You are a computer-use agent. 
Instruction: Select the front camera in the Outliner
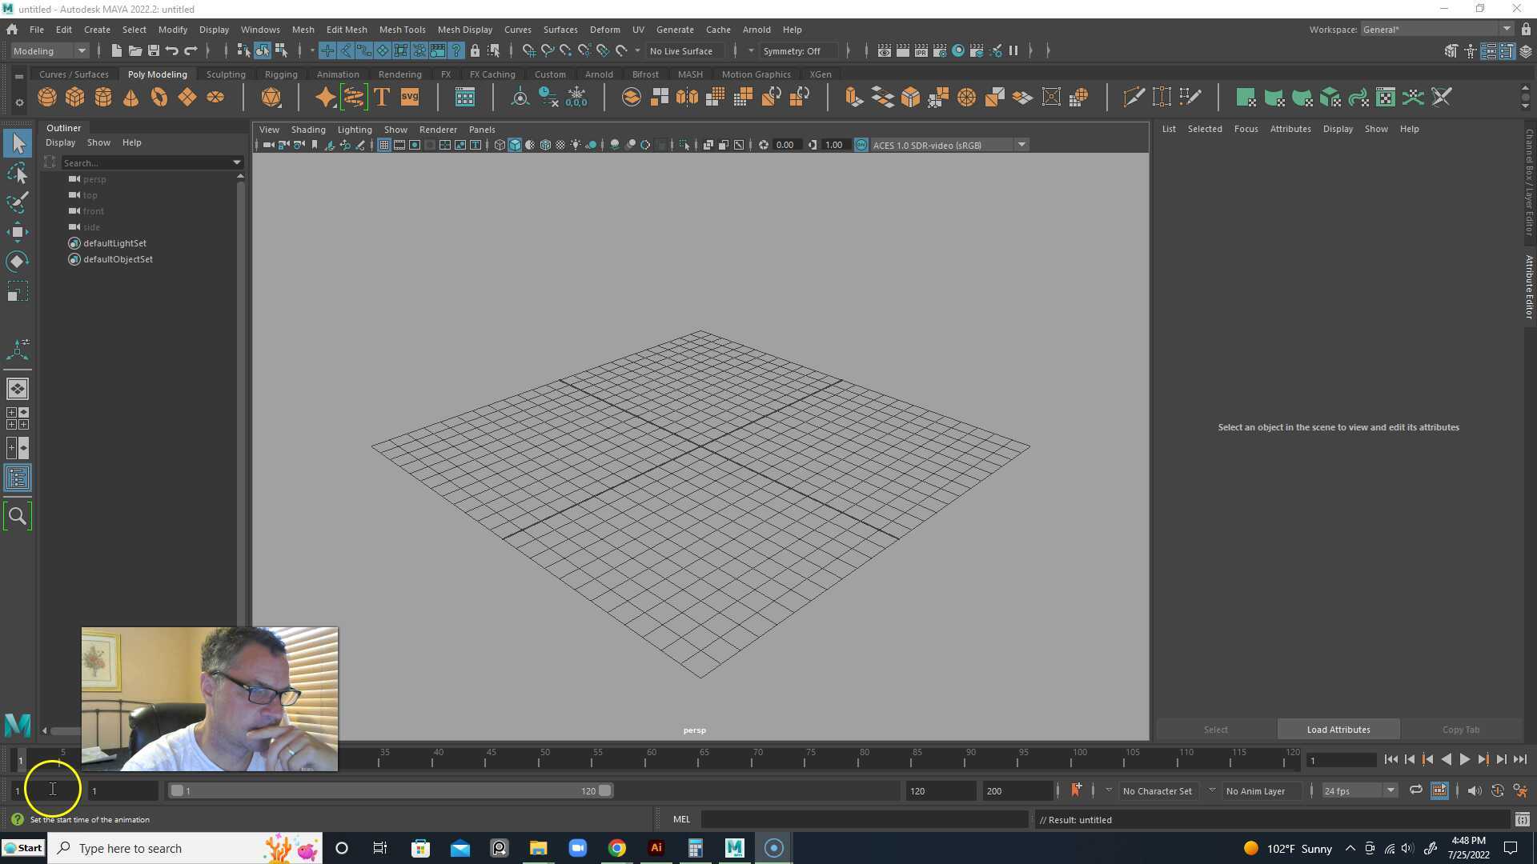[93, 210]
